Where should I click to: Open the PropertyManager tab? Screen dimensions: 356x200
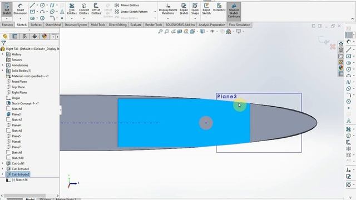coord(15,36)
